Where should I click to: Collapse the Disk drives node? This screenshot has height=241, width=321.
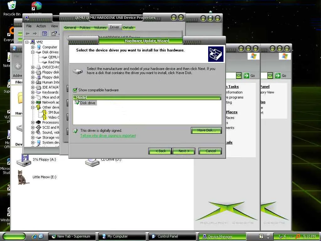pyautogui.click(x=33, y=52)
